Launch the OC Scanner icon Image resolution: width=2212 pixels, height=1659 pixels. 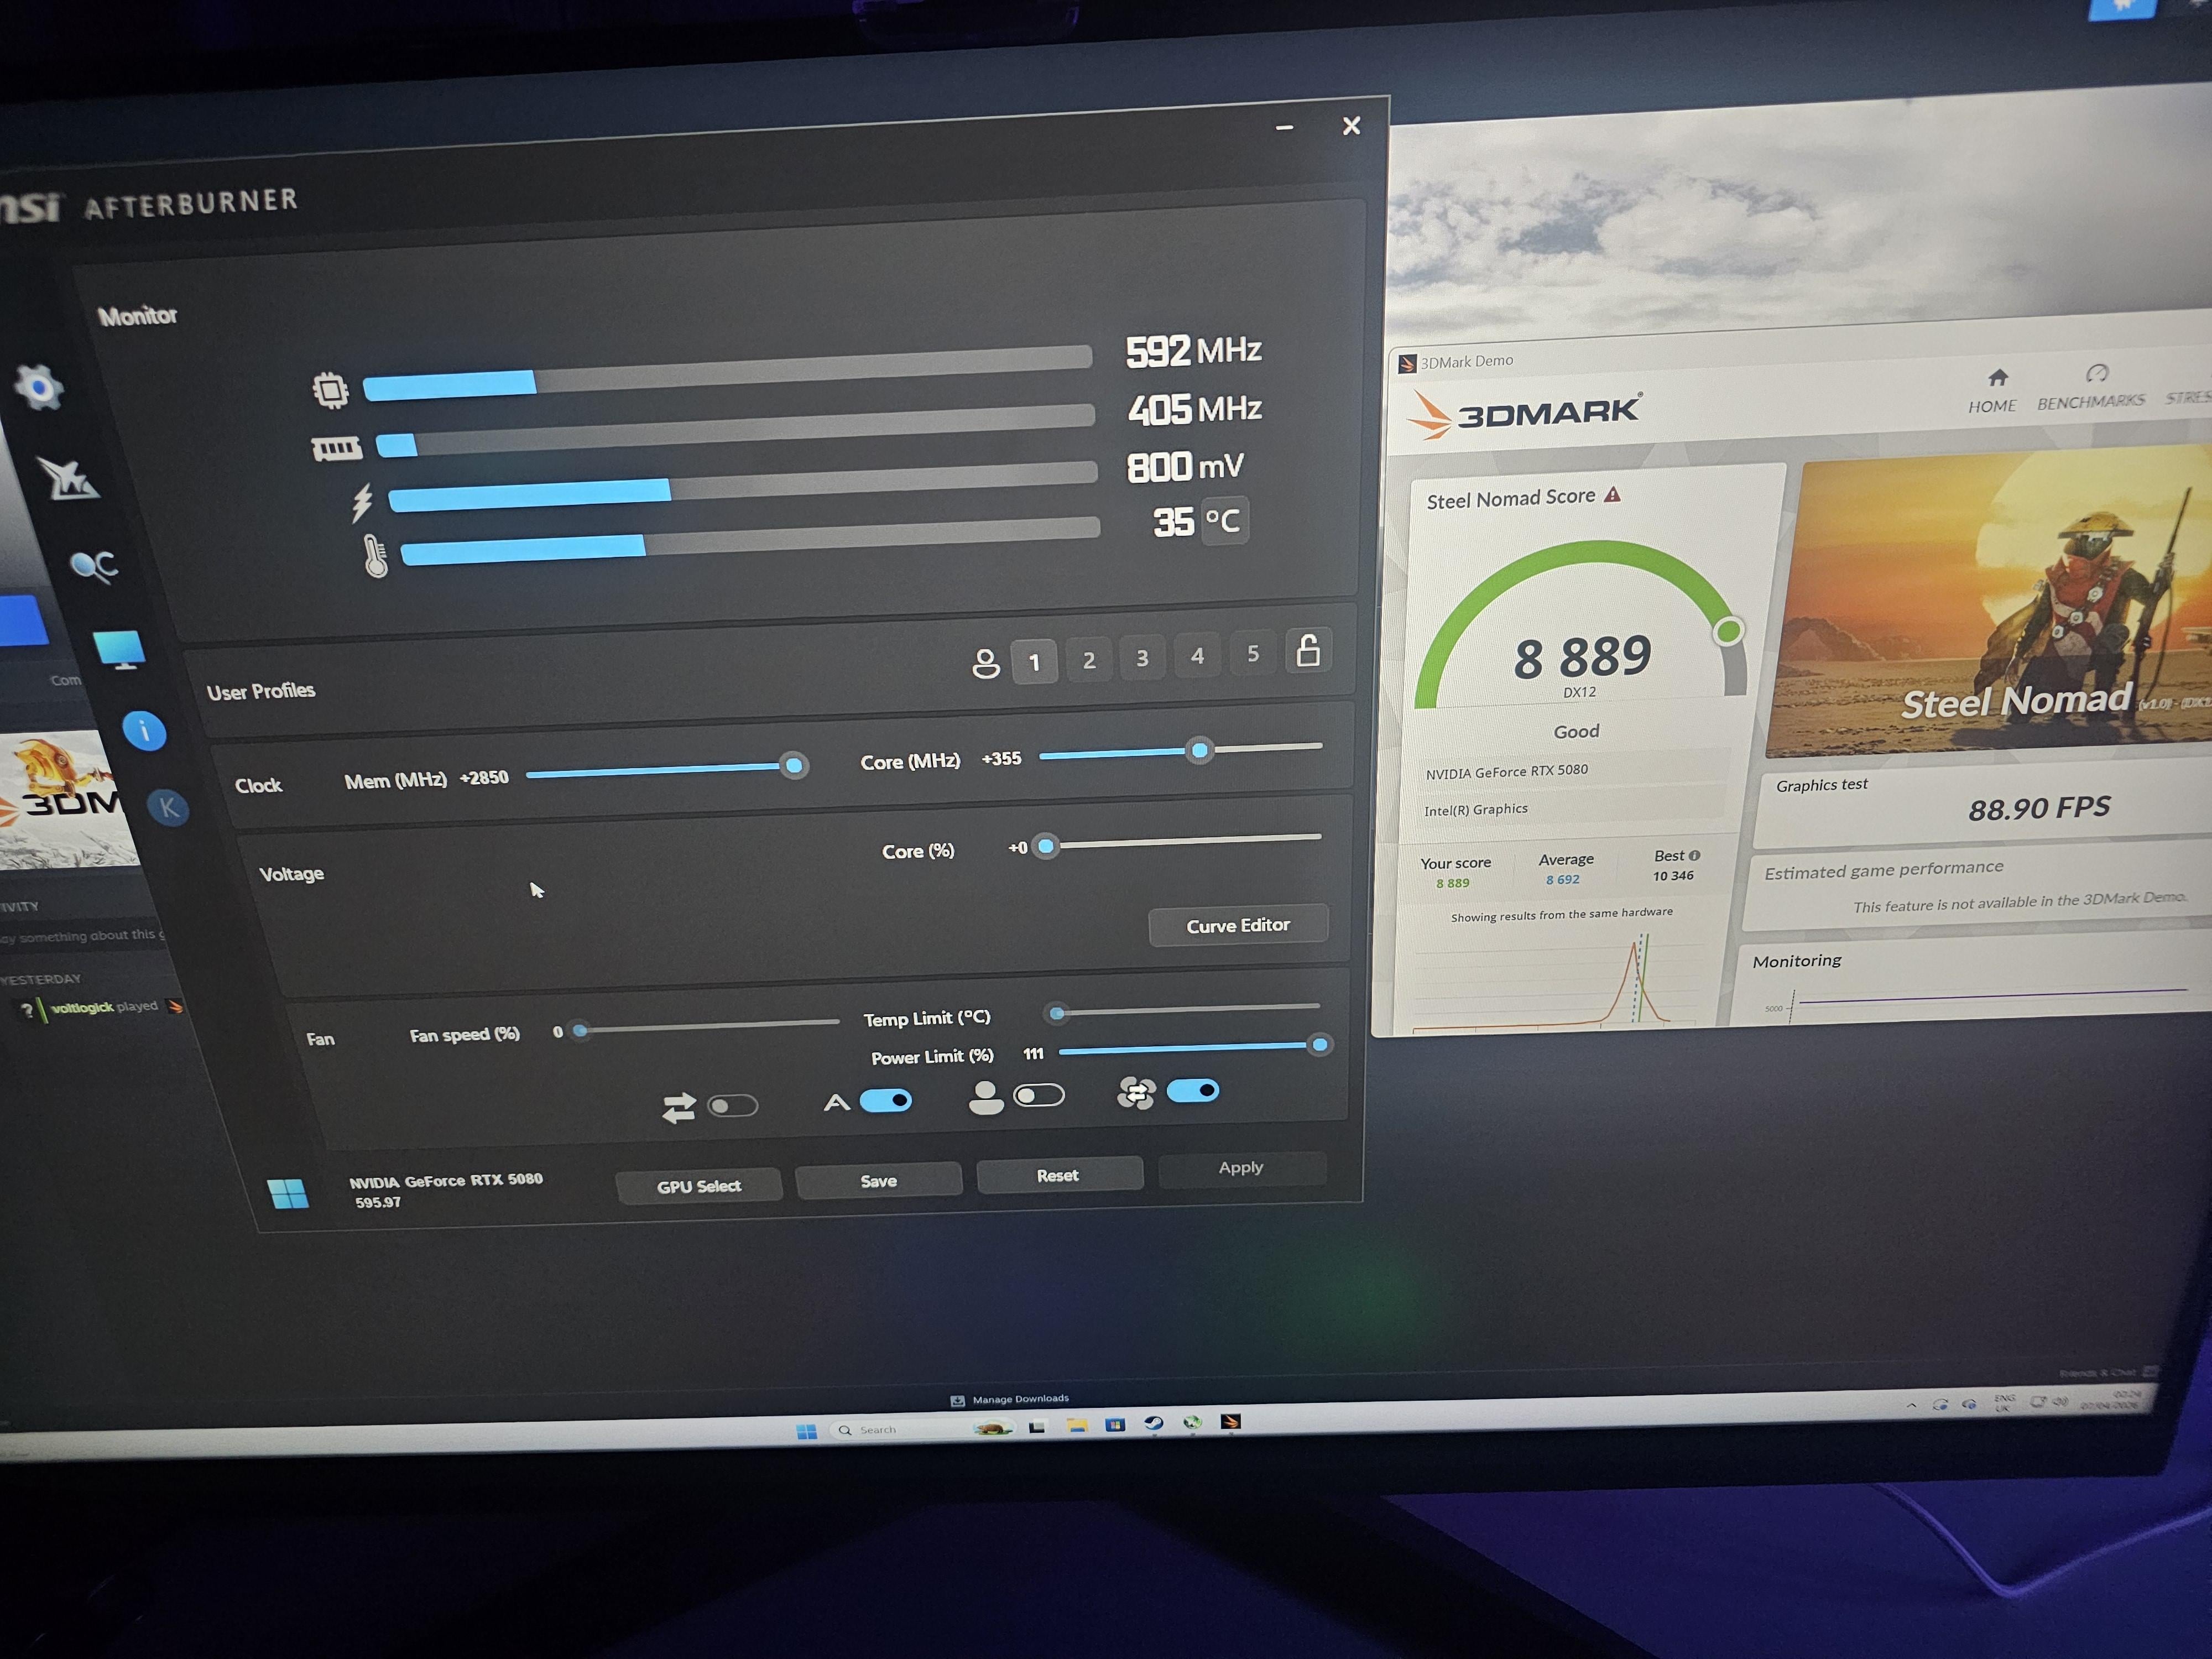(94, 566)
